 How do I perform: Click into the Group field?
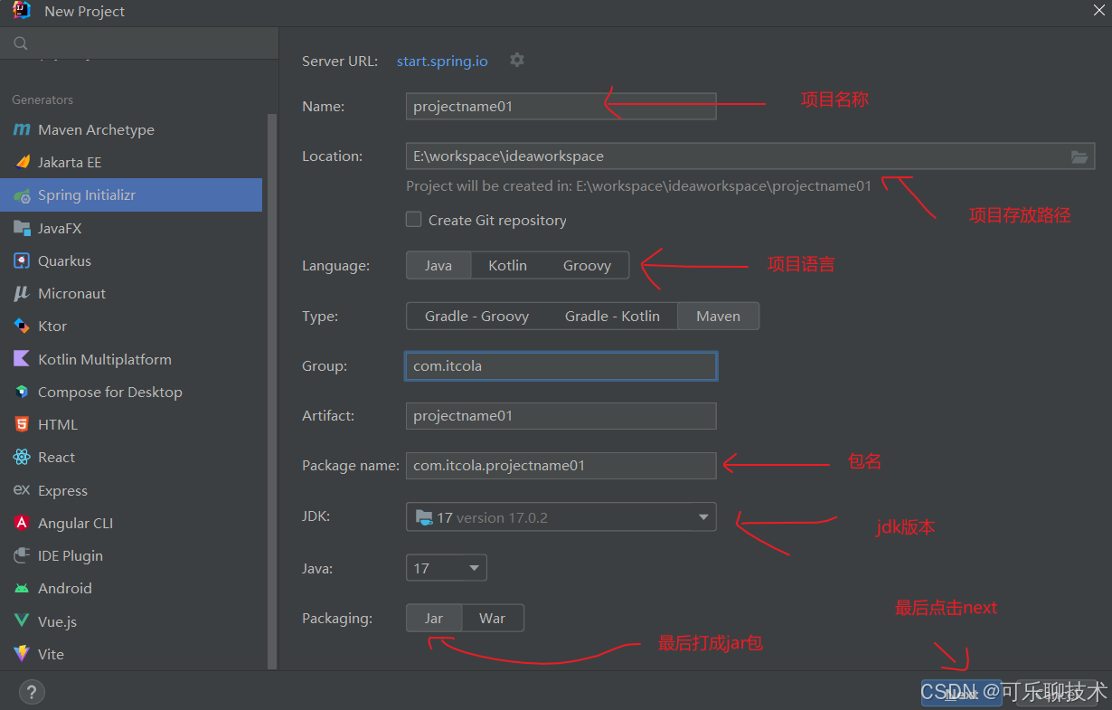[561, 366]
